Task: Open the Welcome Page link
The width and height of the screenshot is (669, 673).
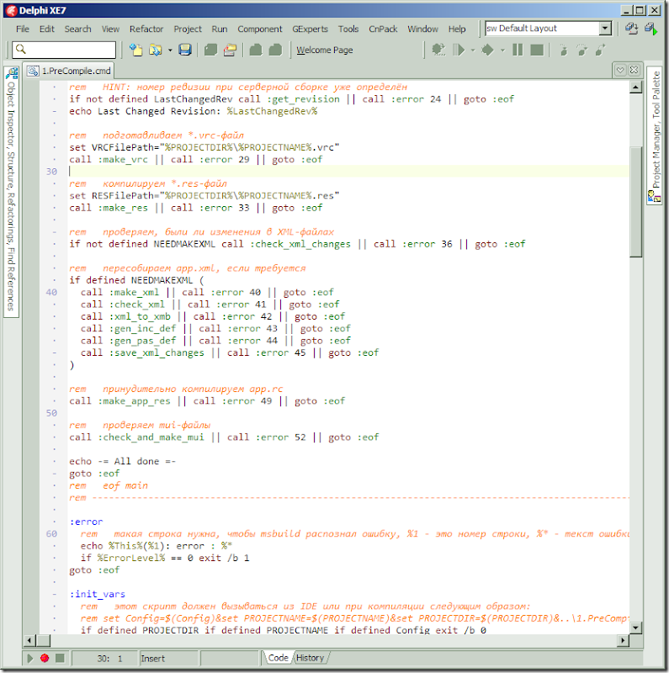Action: click(325, 50)
